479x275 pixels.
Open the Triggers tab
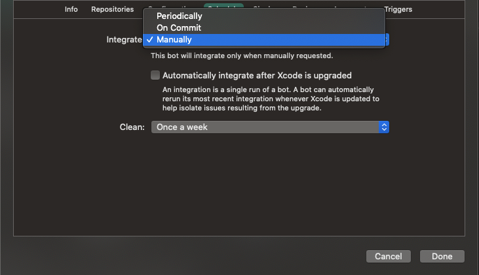pos(398,9)
